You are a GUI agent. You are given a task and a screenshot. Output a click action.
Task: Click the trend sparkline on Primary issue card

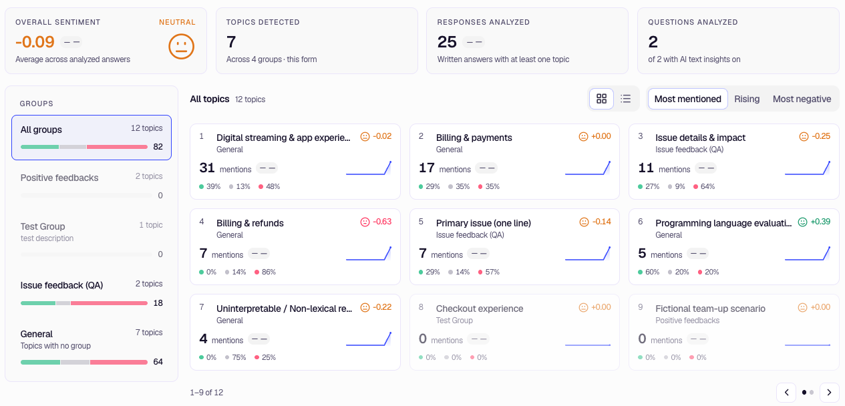tap(588, 254)
